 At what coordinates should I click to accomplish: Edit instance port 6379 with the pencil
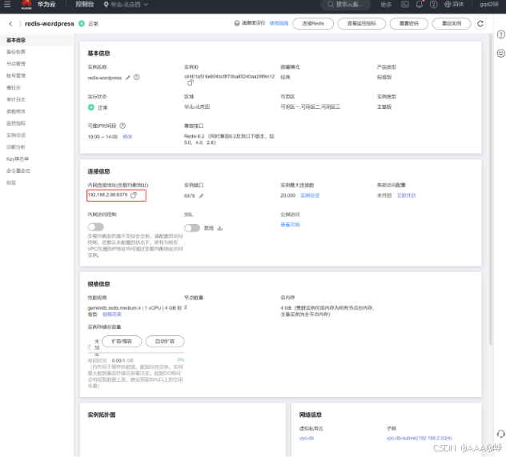[x=201, y=196]
